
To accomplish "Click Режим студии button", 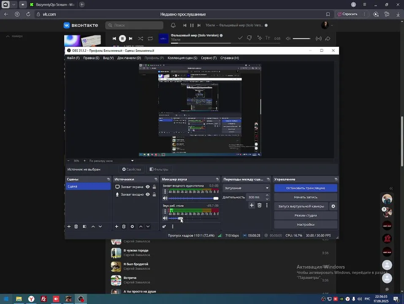I will [x=306, y=215].
